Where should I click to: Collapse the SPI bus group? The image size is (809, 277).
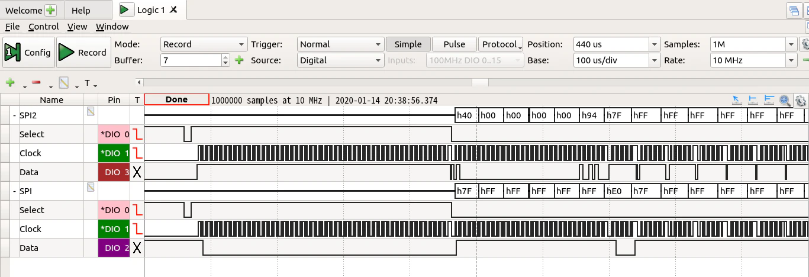point(14,191)
